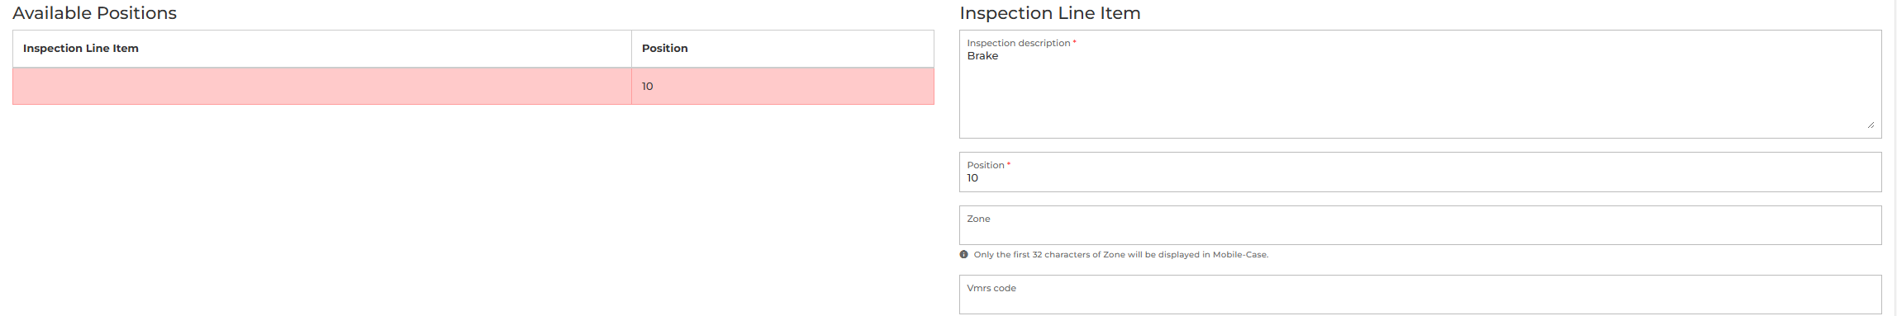Image resolution: width=1897 pixels, height=316 pixels.
Task: Click the value 10 inside Position field
Action: point(972,178)
